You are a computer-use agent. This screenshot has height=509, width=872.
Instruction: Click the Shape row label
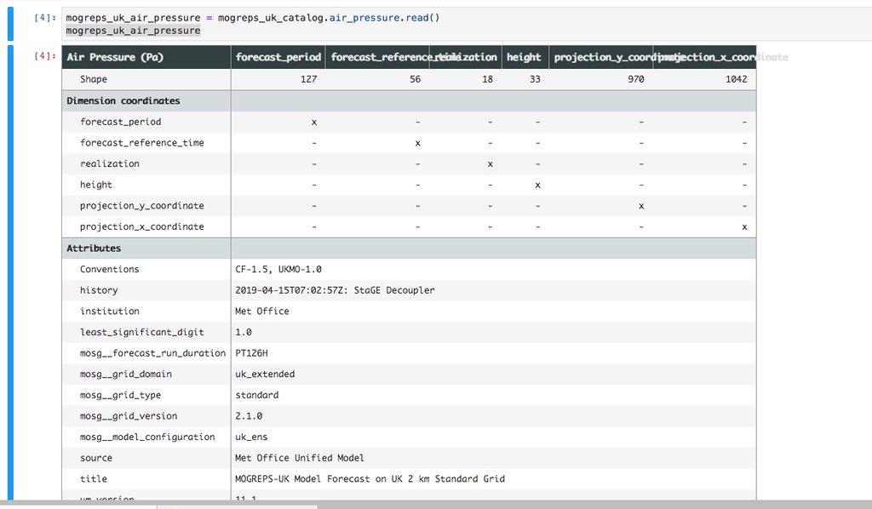(94, 79)
